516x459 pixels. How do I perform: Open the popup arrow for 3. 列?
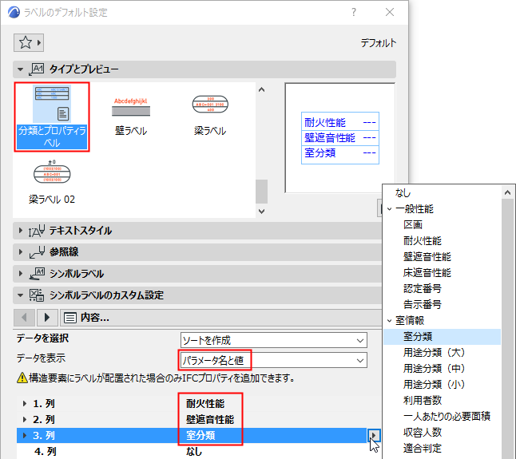point(374,435)
